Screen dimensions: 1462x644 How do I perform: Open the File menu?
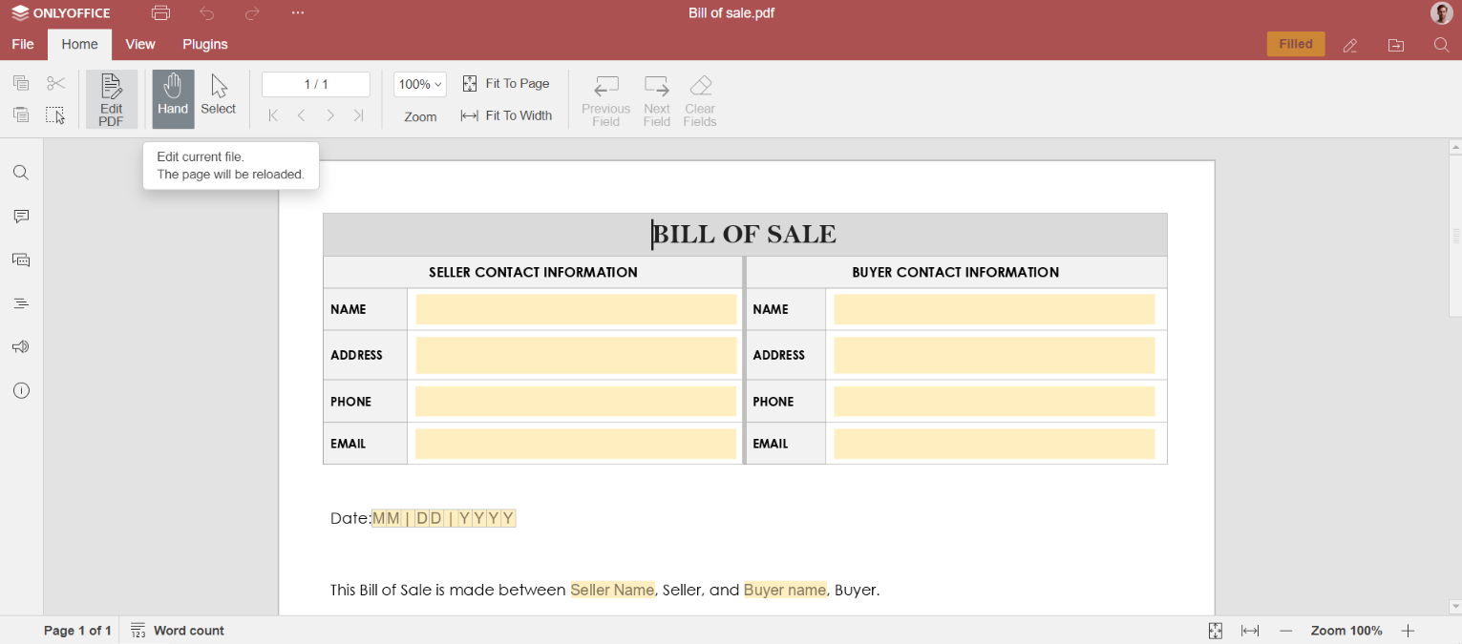tap(23, 44)
